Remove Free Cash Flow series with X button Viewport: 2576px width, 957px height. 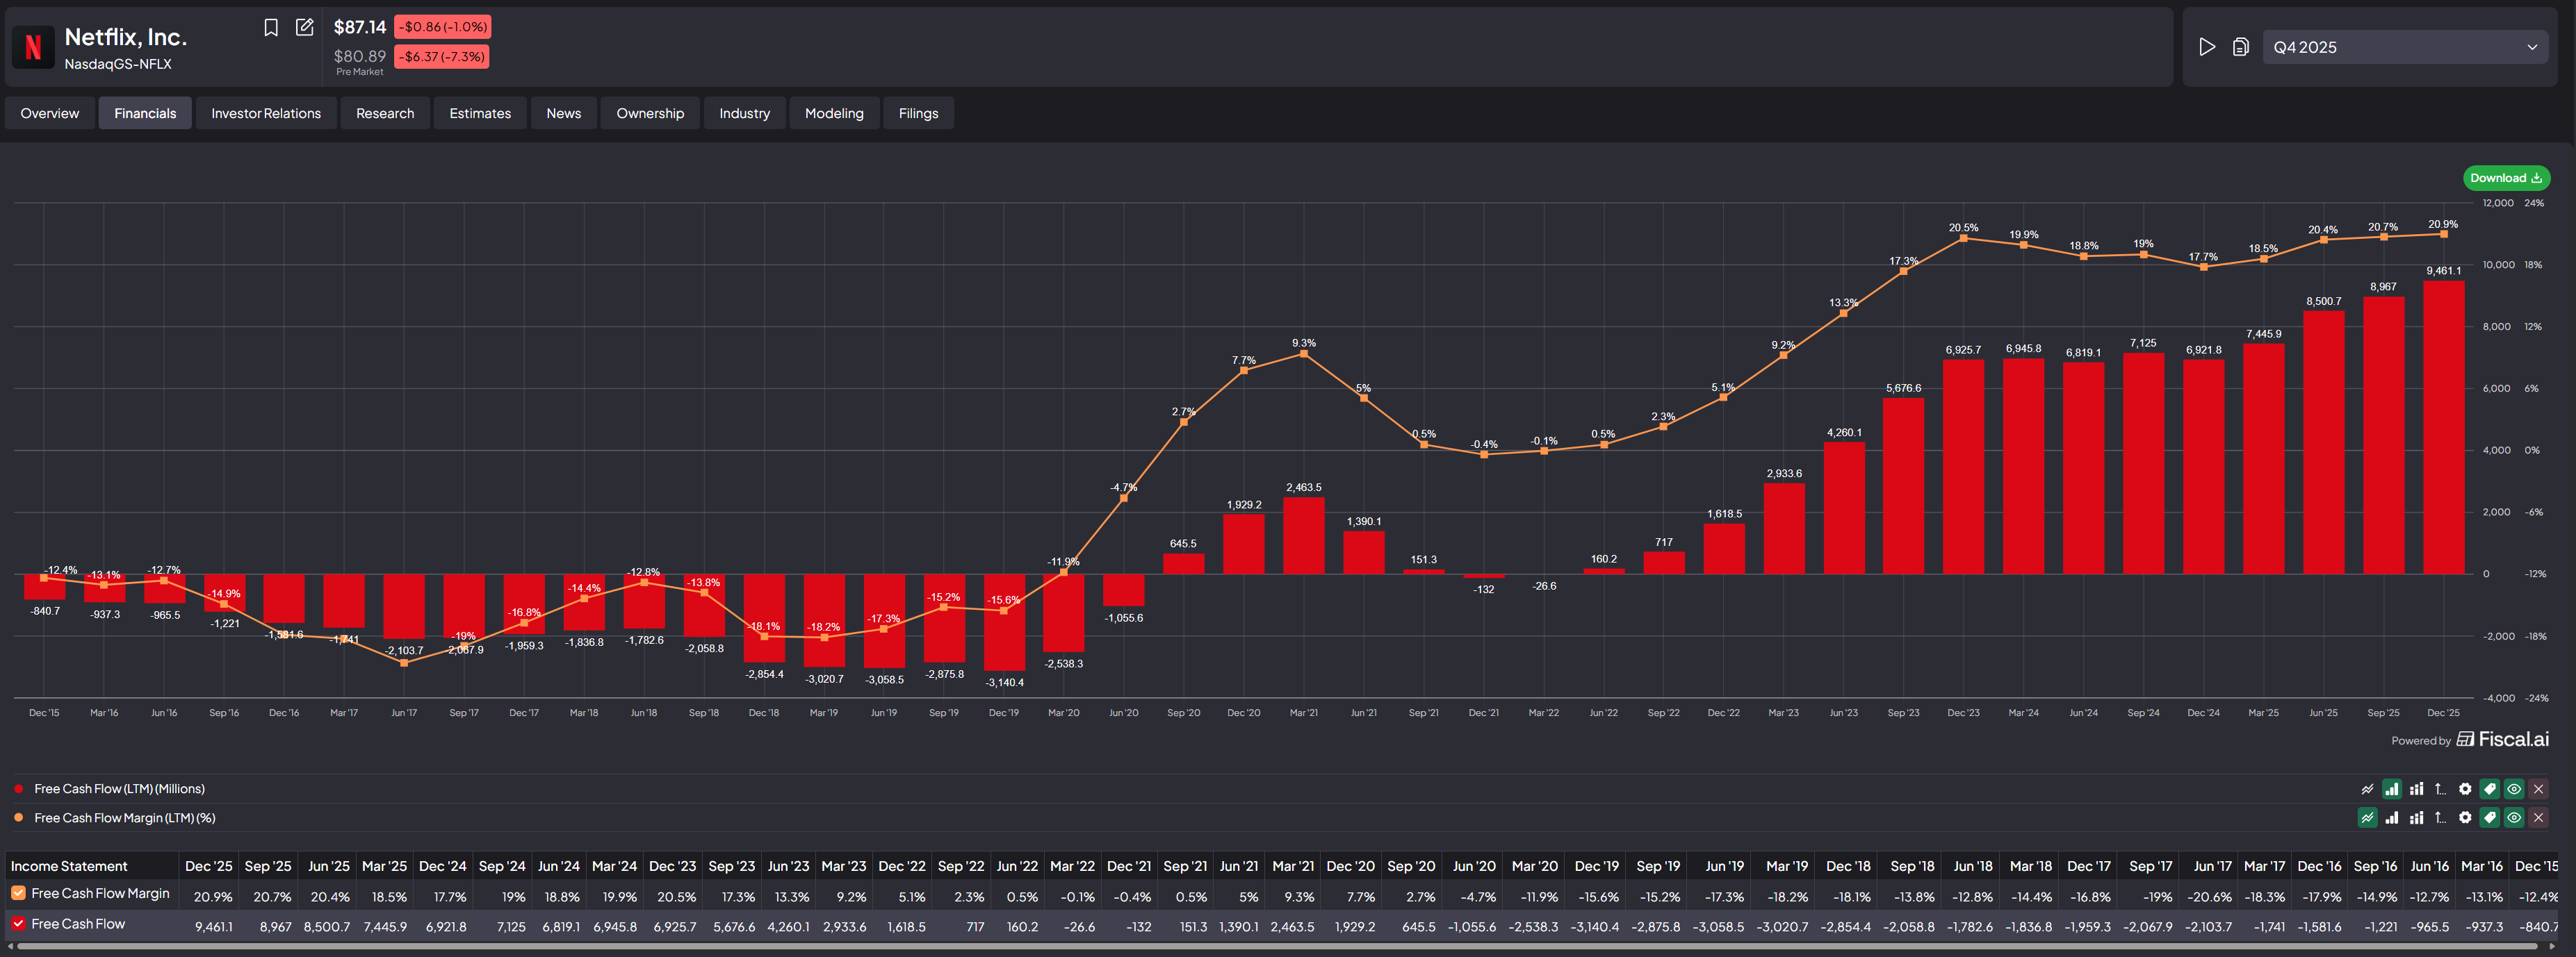click(x=2538, y=789)
